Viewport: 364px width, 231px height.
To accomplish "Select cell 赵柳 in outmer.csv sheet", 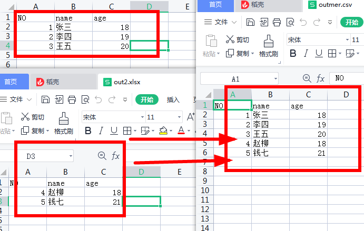I will pos(270,143).
